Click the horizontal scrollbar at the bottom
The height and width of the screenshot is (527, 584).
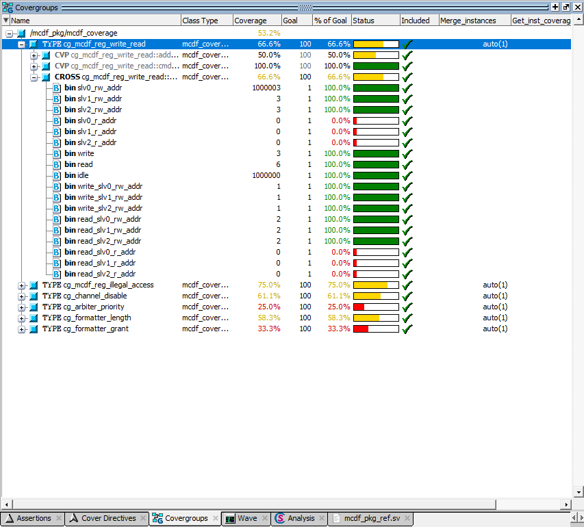[x=274, y=503]
